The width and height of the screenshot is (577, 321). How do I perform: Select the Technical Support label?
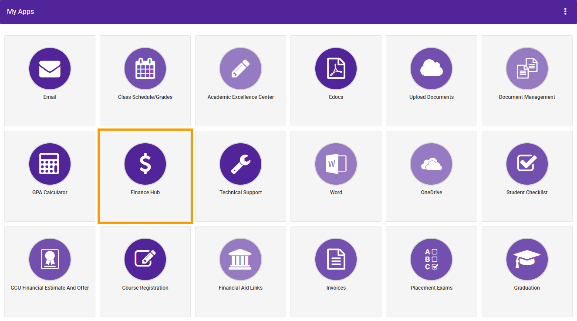click(240, 193)
